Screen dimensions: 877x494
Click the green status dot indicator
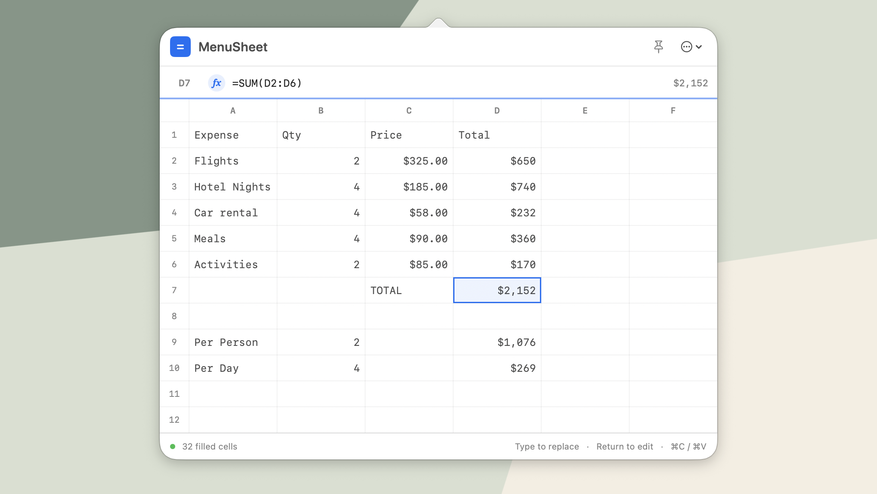click(x=173, y=446)
